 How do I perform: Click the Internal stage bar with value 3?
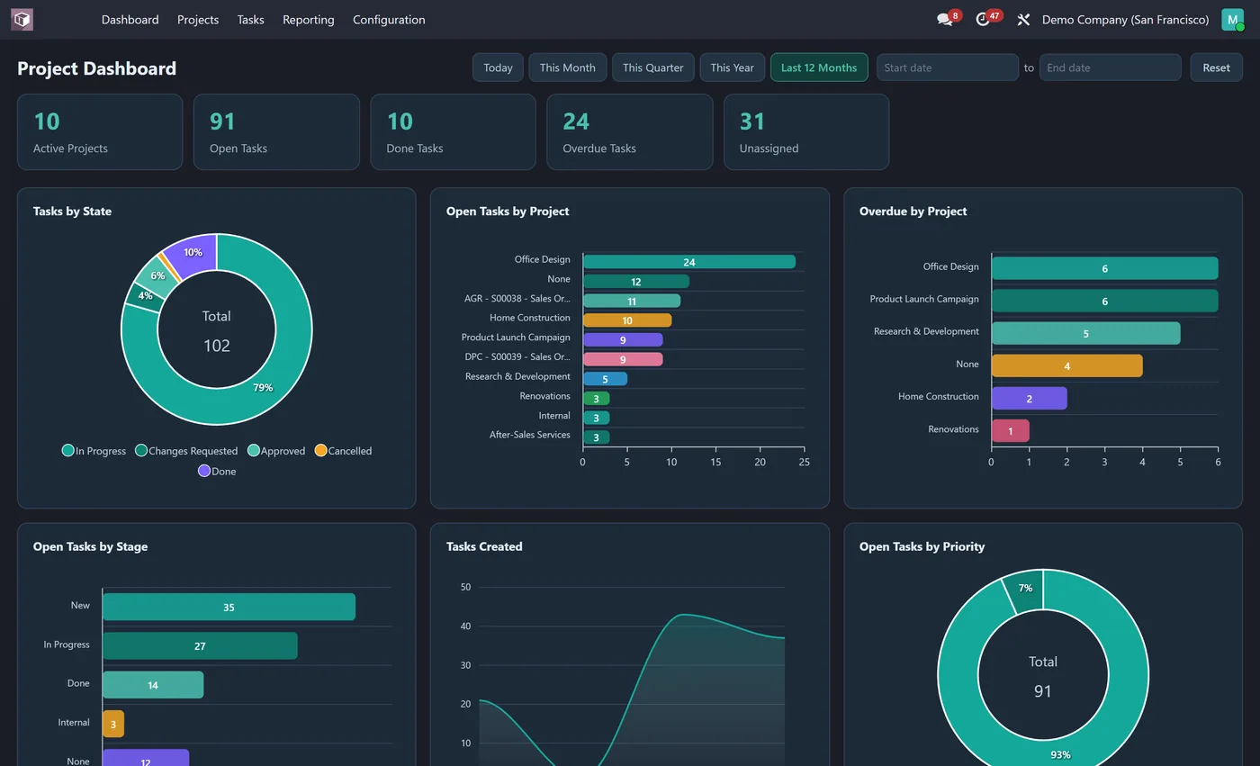tap(113, 724)
